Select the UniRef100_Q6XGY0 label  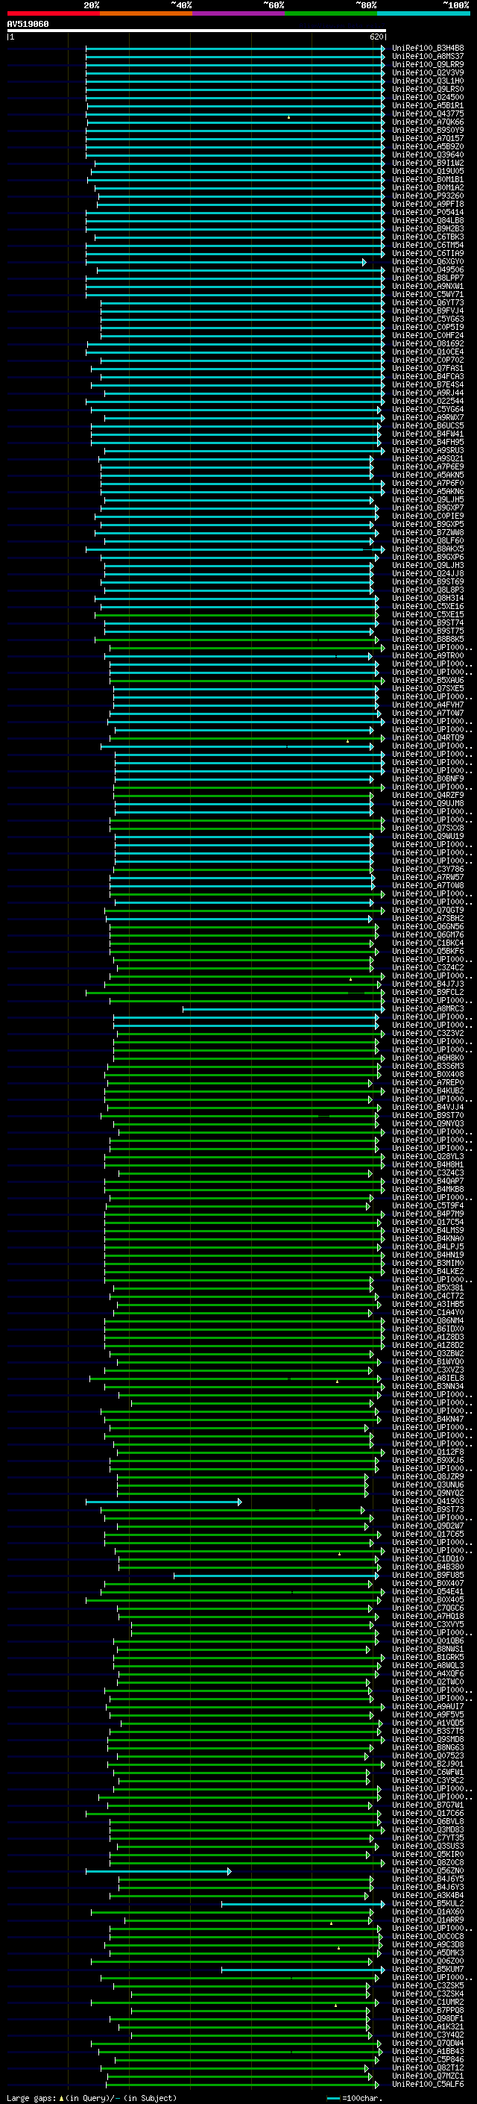coord(428,261)
